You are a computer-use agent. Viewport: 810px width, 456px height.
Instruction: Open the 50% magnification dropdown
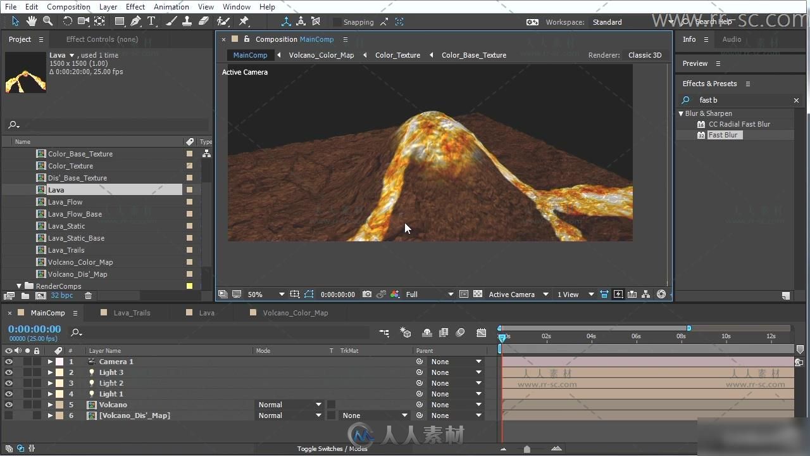[x=266, y=294]
